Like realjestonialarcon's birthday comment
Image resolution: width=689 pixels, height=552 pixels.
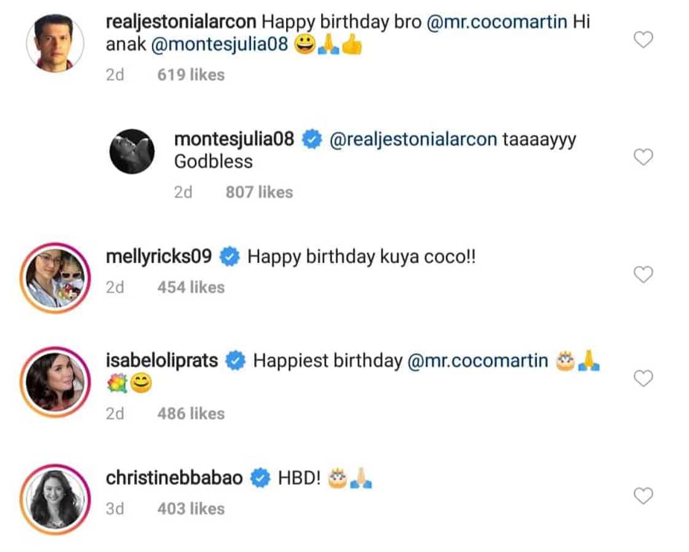[x=643, y=41]
